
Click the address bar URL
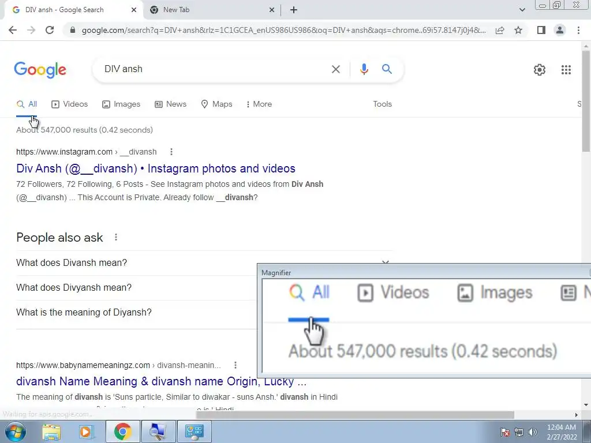point(283,30)
